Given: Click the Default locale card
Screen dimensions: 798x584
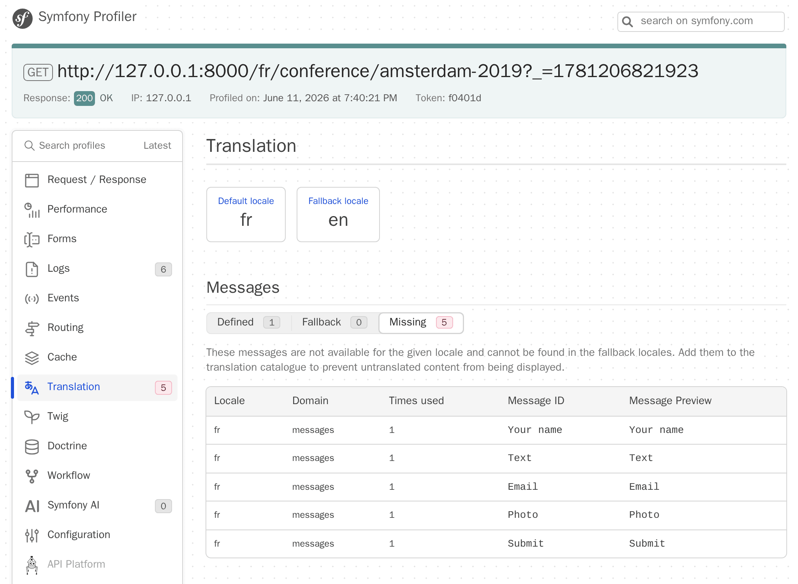Looking at the screenshot, I should click(x=246, y=215).
